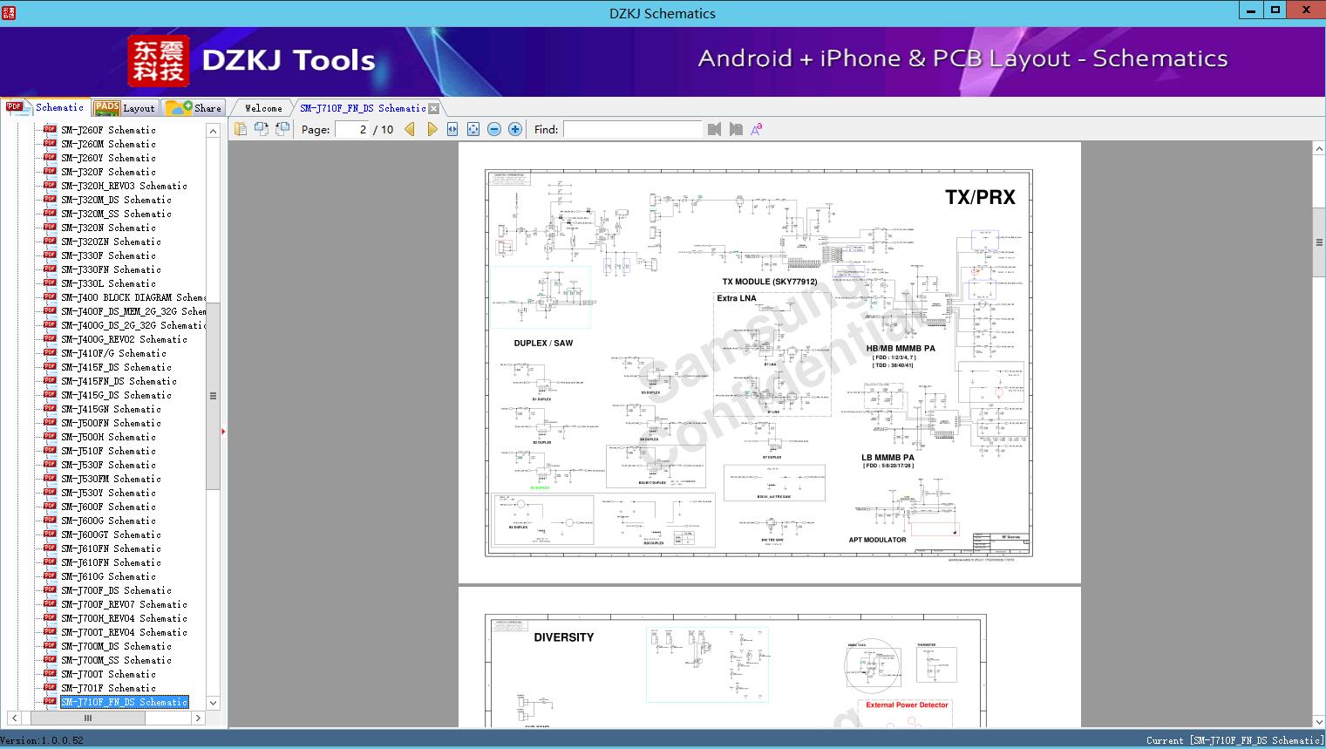Click the list's scroll up arrow

pyautogui.click(x=213, y=131)
